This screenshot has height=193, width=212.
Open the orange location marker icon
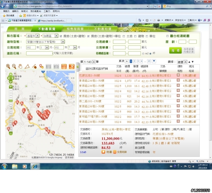(72, 67)
